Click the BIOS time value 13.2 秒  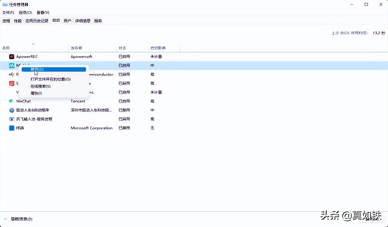pyautogui.click(x=379, y=33)
